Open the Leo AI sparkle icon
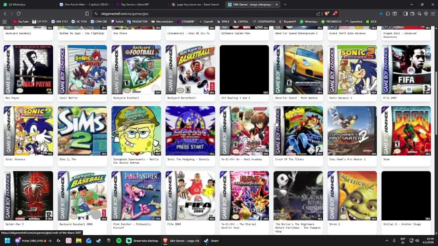The width and height of the screenshot is (438, 246). 419,14
